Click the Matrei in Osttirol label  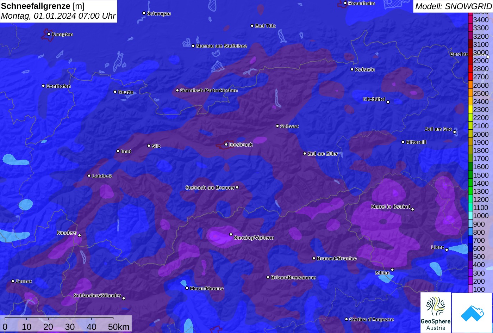391,207
